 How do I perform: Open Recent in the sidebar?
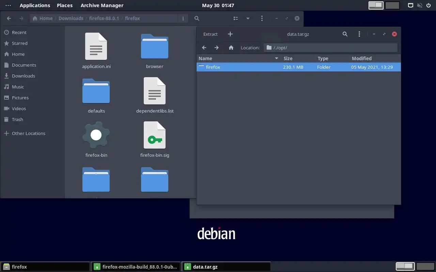32,32
